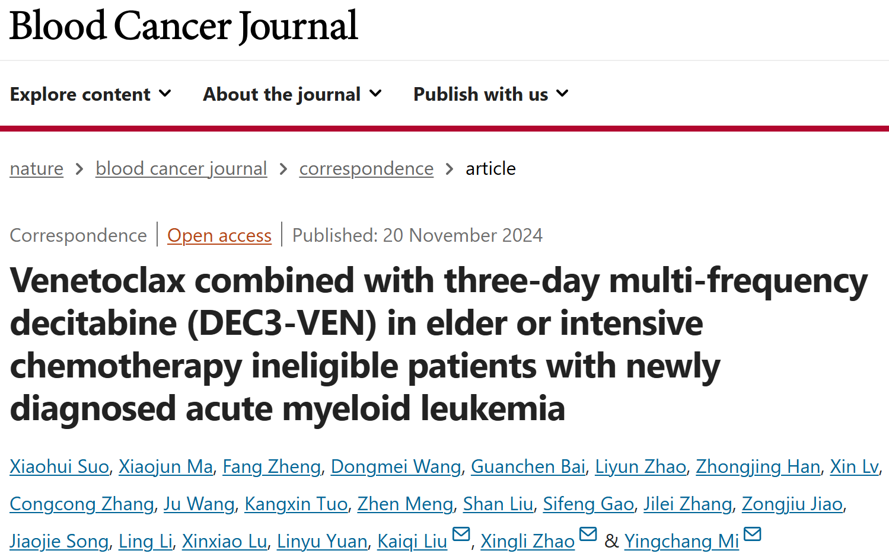Click author name Congcong Zhang
889x560 pixels.
point(82,504)
